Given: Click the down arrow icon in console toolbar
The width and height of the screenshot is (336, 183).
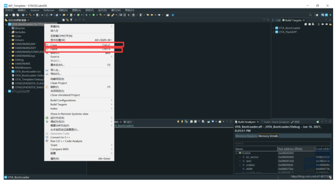Looking at the screenshot, I should pos(178,121).
